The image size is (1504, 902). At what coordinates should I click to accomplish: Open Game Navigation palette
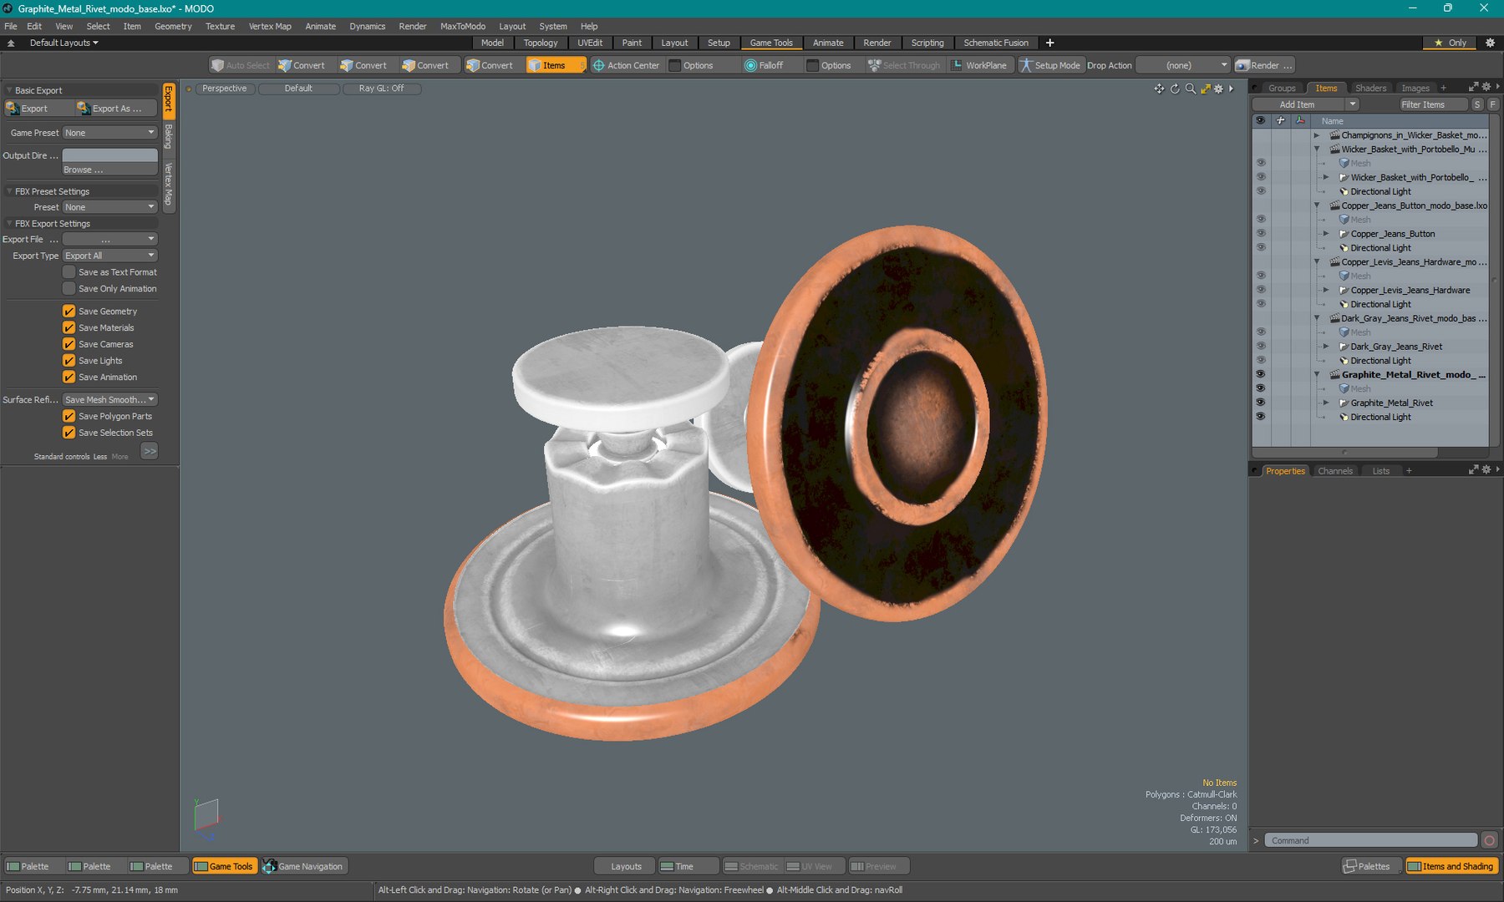pos(304,866)
